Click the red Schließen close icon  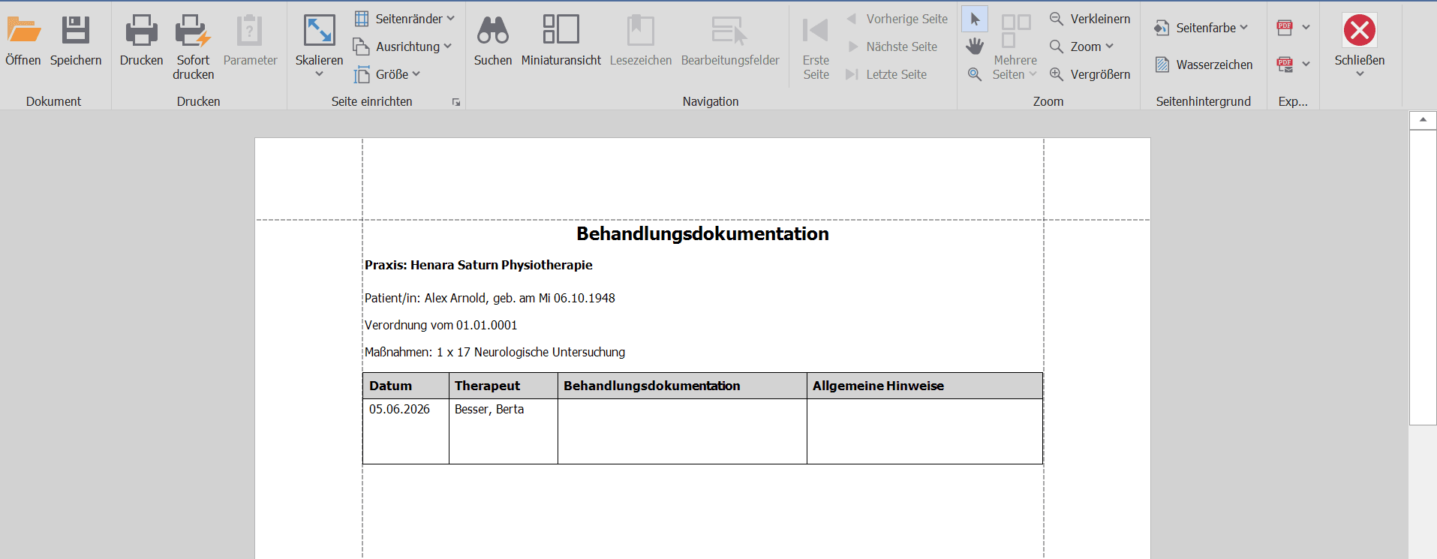click(1360, 31)
